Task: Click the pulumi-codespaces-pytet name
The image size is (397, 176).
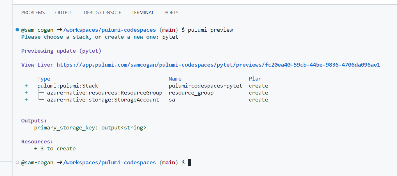Action: click(205, 86)
